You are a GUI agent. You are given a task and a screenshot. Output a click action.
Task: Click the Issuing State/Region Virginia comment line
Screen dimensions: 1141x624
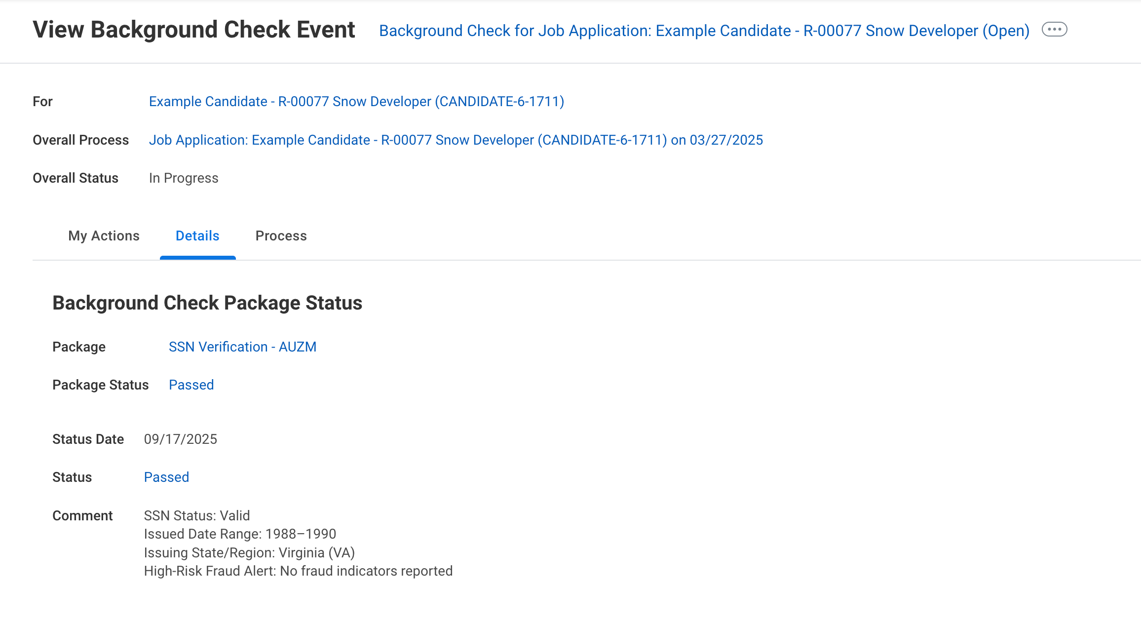249,553
